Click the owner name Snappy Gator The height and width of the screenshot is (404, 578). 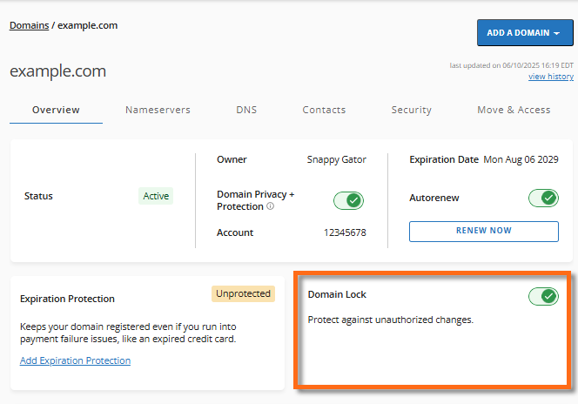pos(336,160)
